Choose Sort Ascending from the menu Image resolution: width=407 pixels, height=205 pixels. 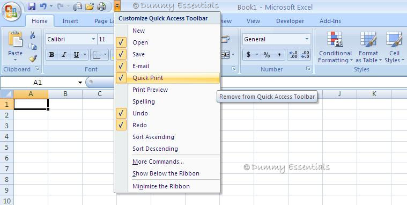(167, 137)
